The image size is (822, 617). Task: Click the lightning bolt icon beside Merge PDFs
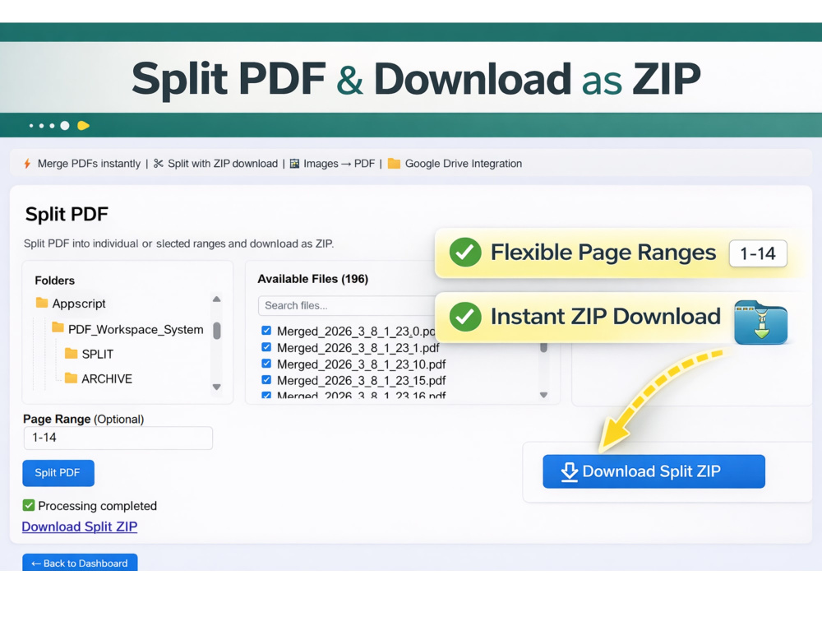coord(27,164)
